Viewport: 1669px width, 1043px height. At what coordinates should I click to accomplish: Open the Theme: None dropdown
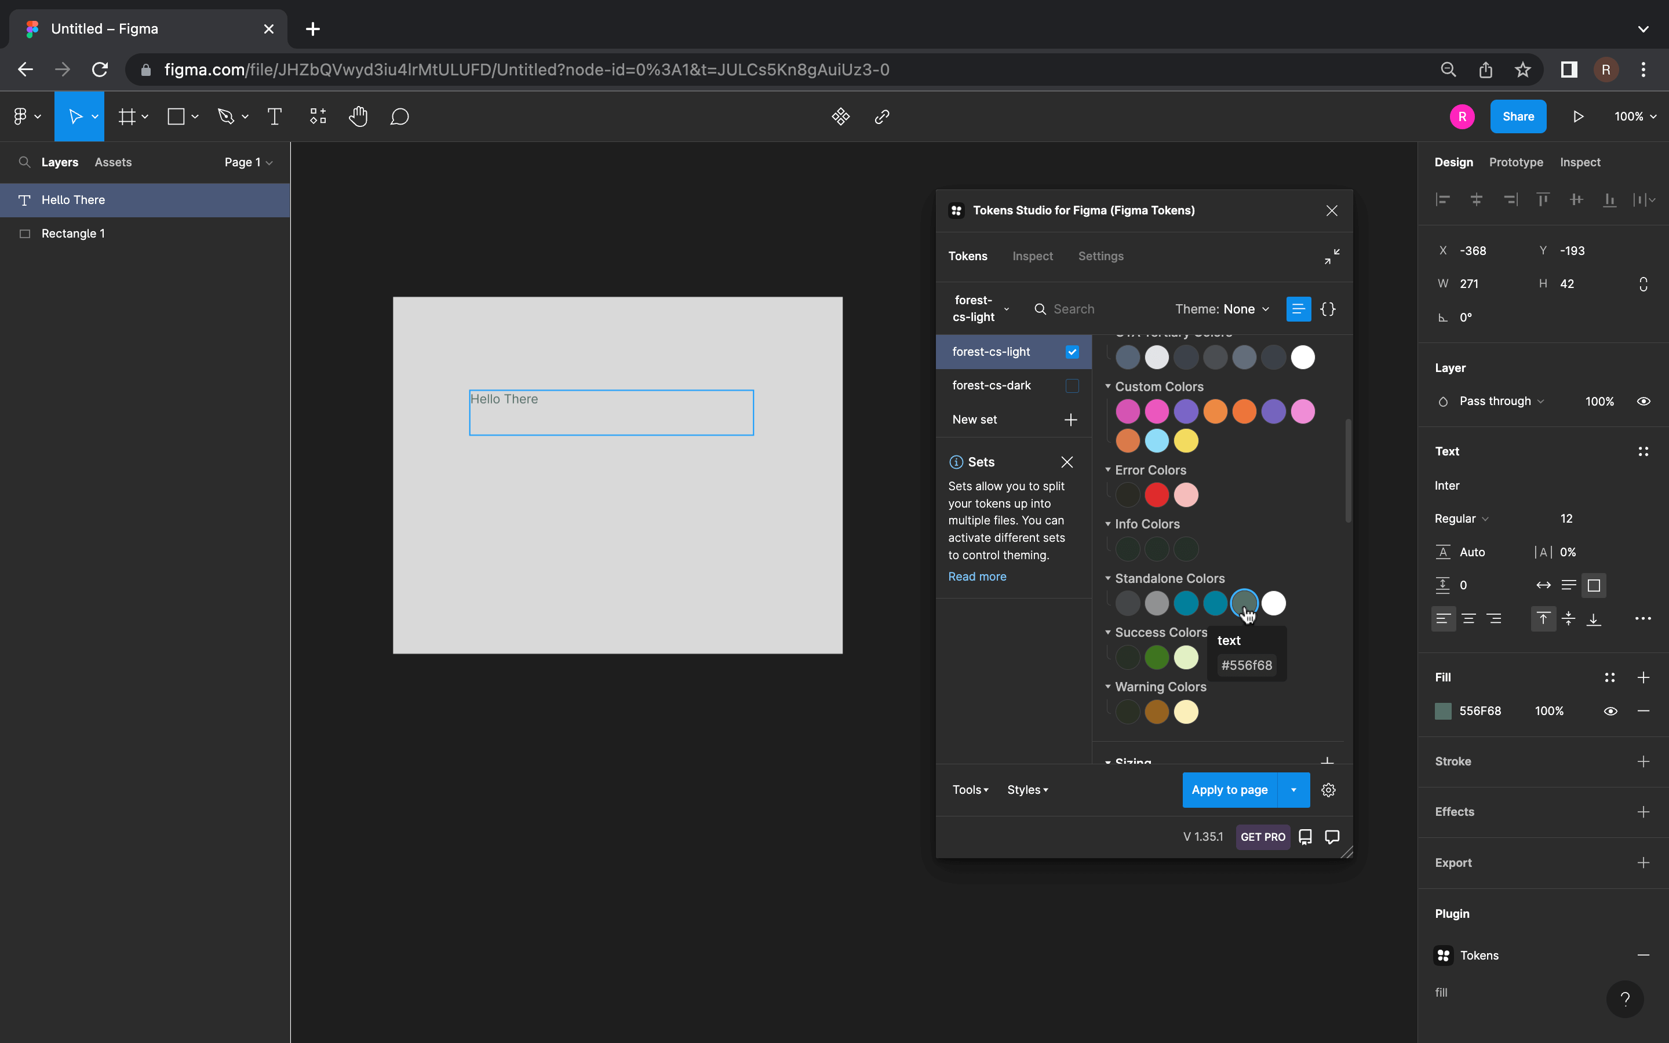click(x=1222, y=309)
